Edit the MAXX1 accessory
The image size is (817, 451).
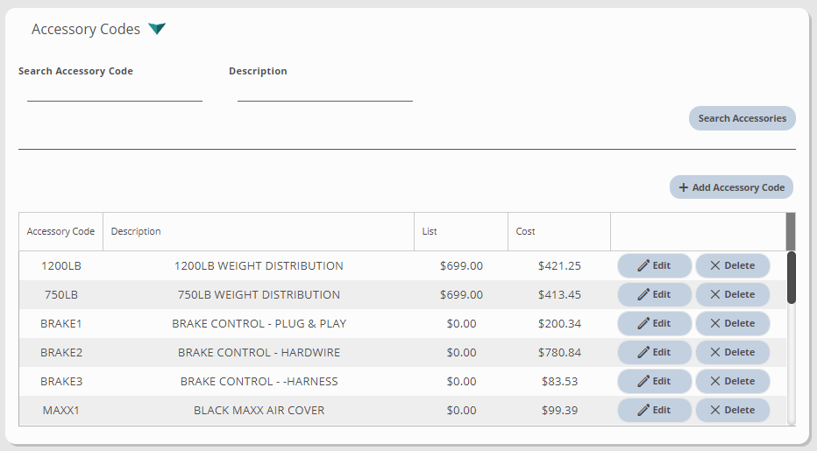(655, 411)
